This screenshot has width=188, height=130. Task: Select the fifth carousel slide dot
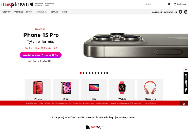93,73
